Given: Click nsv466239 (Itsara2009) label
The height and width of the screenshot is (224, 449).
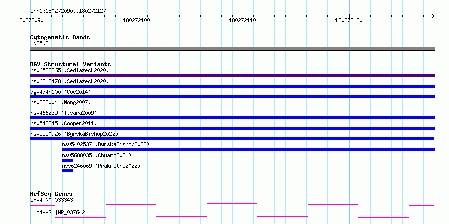Looking at the screenshot, I should pyautogui.click(x=64, y=113).
